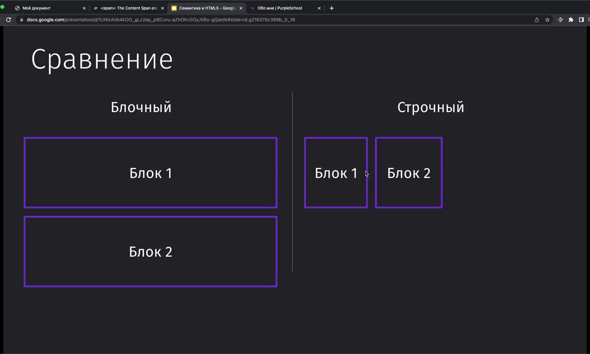
Task: Toggle the browser side panel icon
Action: point(581,20)
